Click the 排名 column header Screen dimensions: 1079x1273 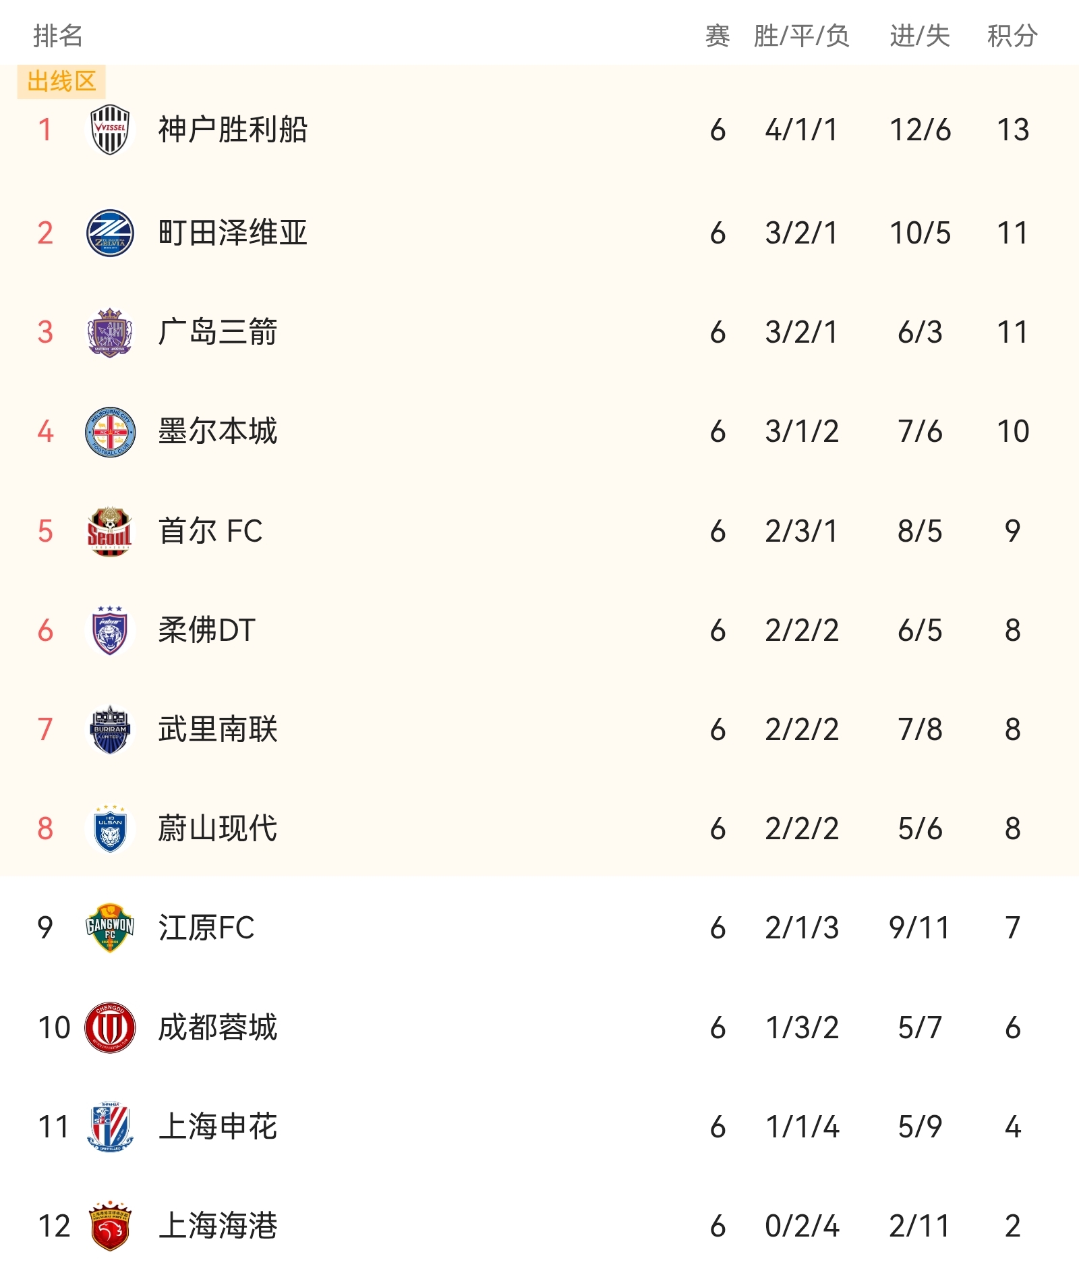point(58,36)
